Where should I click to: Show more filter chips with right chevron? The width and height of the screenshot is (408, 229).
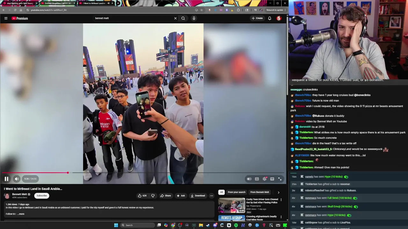(279, 192)
